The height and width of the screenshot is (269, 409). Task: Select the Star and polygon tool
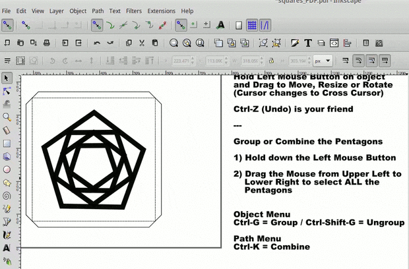coord(7,183)
